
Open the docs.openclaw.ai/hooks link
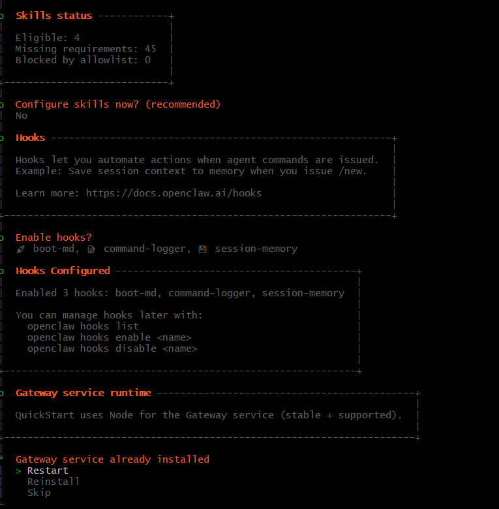174,193
